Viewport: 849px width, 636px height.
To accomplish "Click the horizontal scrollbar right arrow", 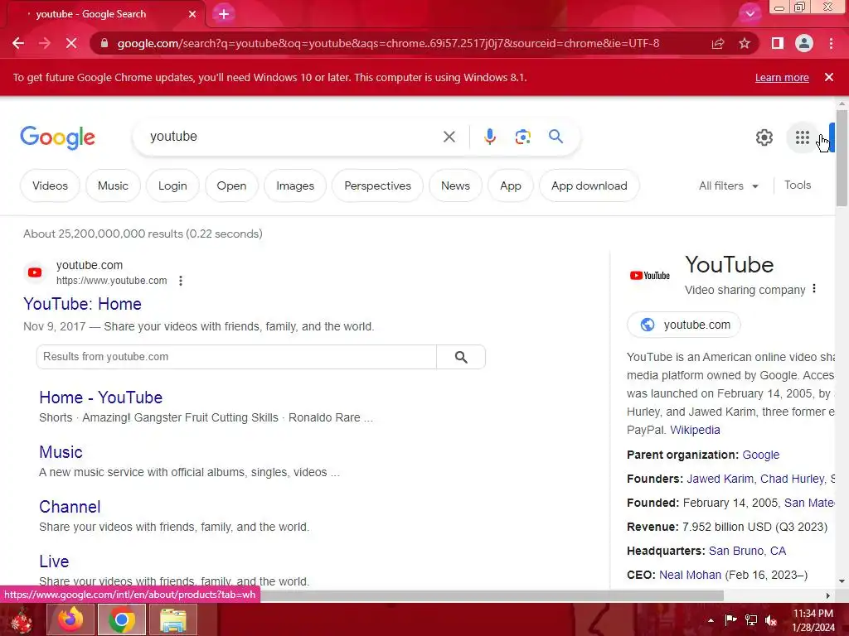I will pyautogui.click(x=828, y=595).
